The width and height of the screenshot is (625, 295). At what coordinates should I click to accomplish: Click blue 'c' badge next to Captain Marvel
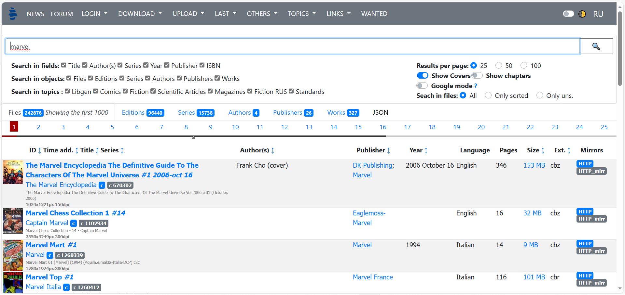74,224
